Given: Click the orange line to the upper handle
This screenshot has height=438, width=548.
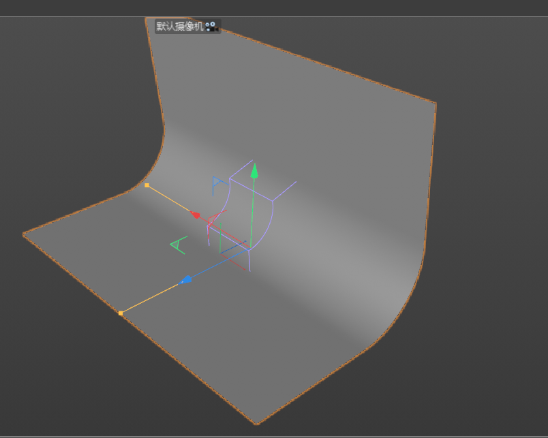Looking at the screenshot, I should tap(169, 198).
